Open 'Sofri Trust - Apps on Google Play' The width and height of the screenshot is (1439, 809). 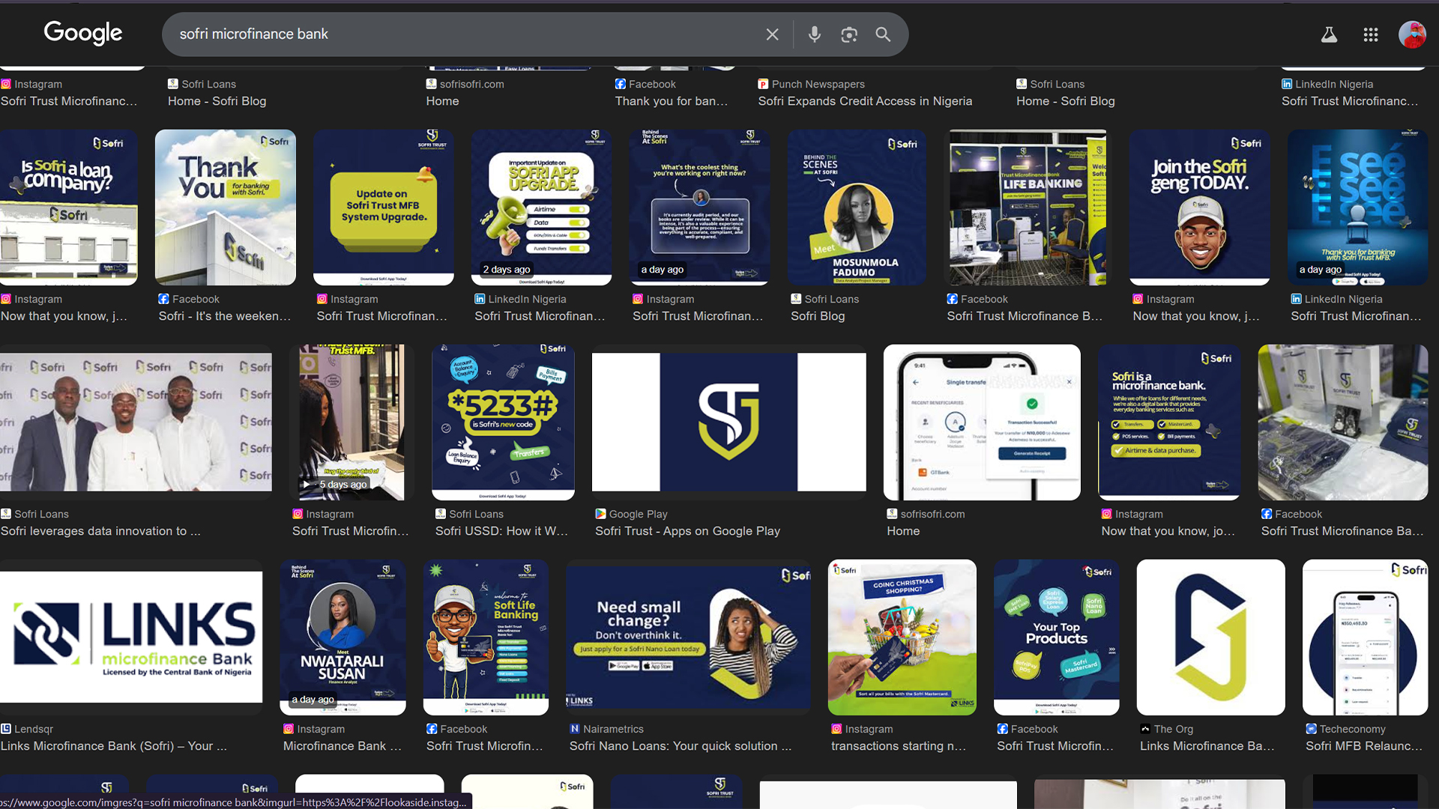click(687, 531)
